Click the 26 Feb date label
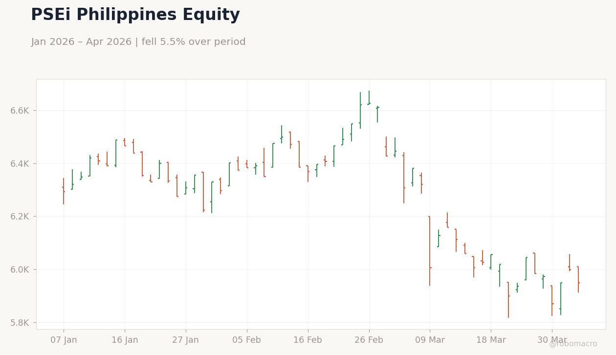 pyautogui.click(x=369, y=340)
